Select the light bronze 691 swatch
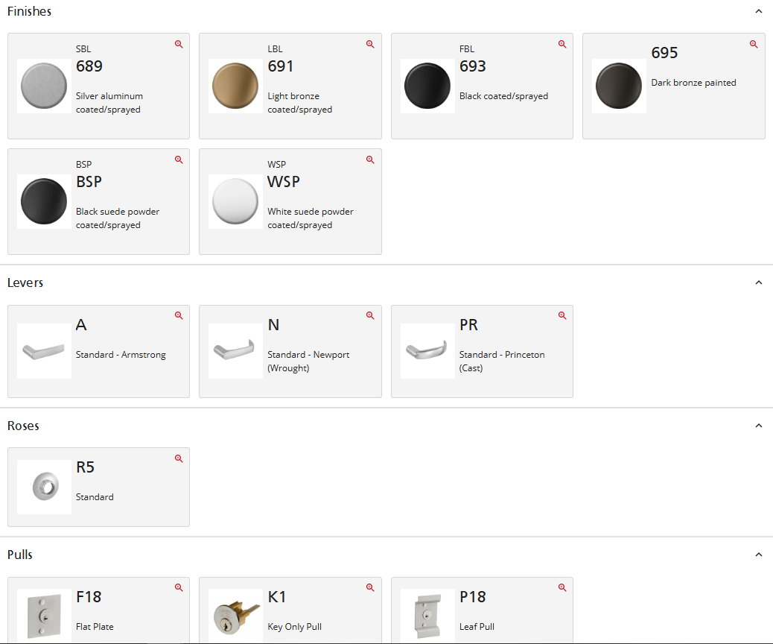Viewport: 773px width, 644px height. click(235, 86)
